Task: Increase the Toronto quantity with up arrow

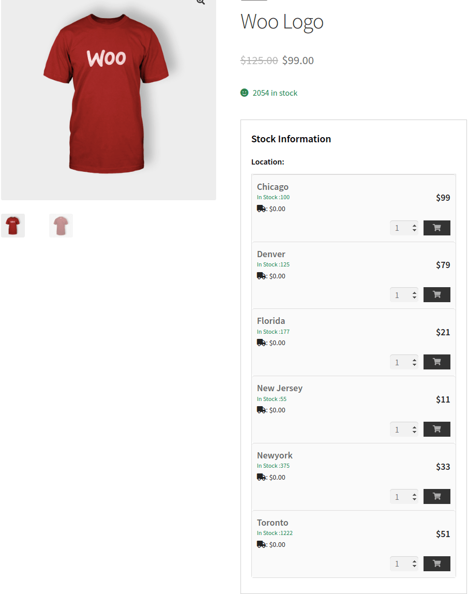Action: [x=414, y=561]
